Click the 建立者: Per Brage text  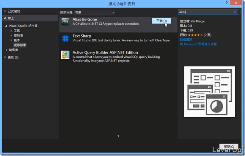(192, 21)
